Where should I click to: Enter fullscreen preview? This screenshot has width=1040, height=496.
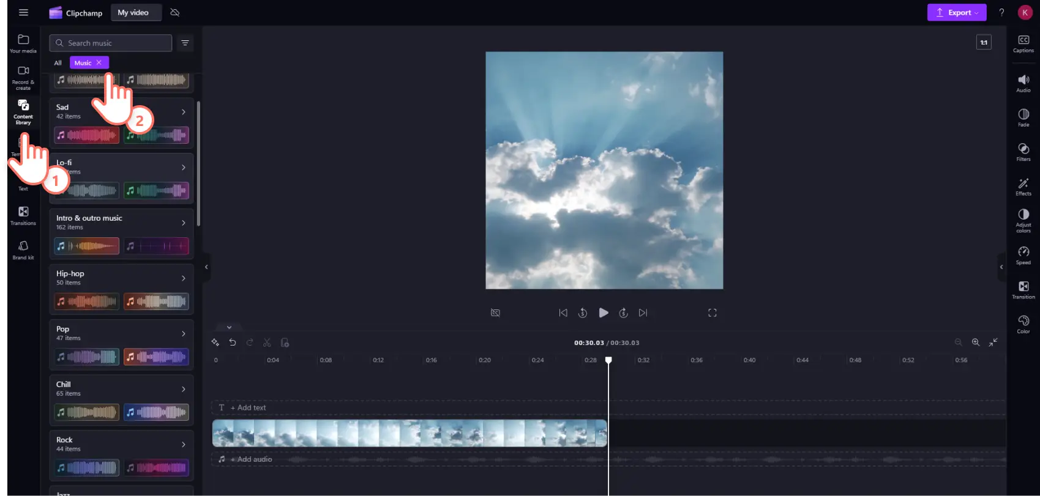point(713,313)
